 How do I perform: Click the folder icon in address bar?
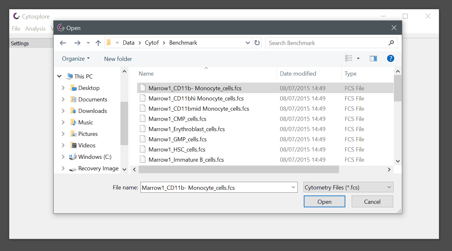(x=109, y=42)
